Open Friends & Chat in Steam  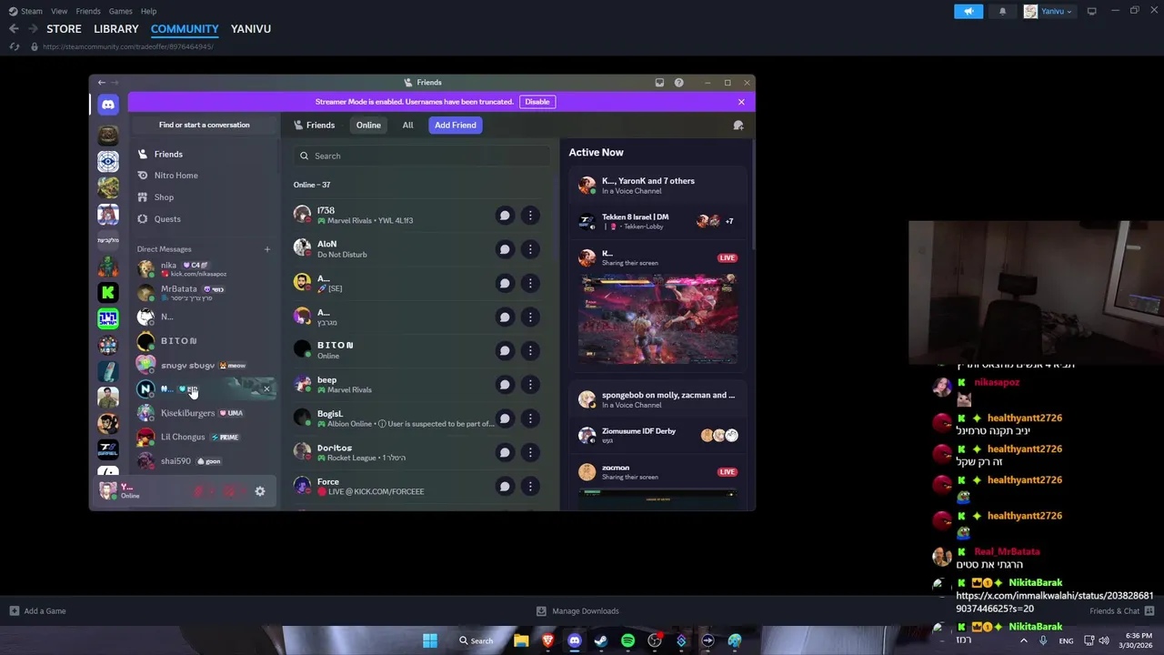click(1121, 611)
